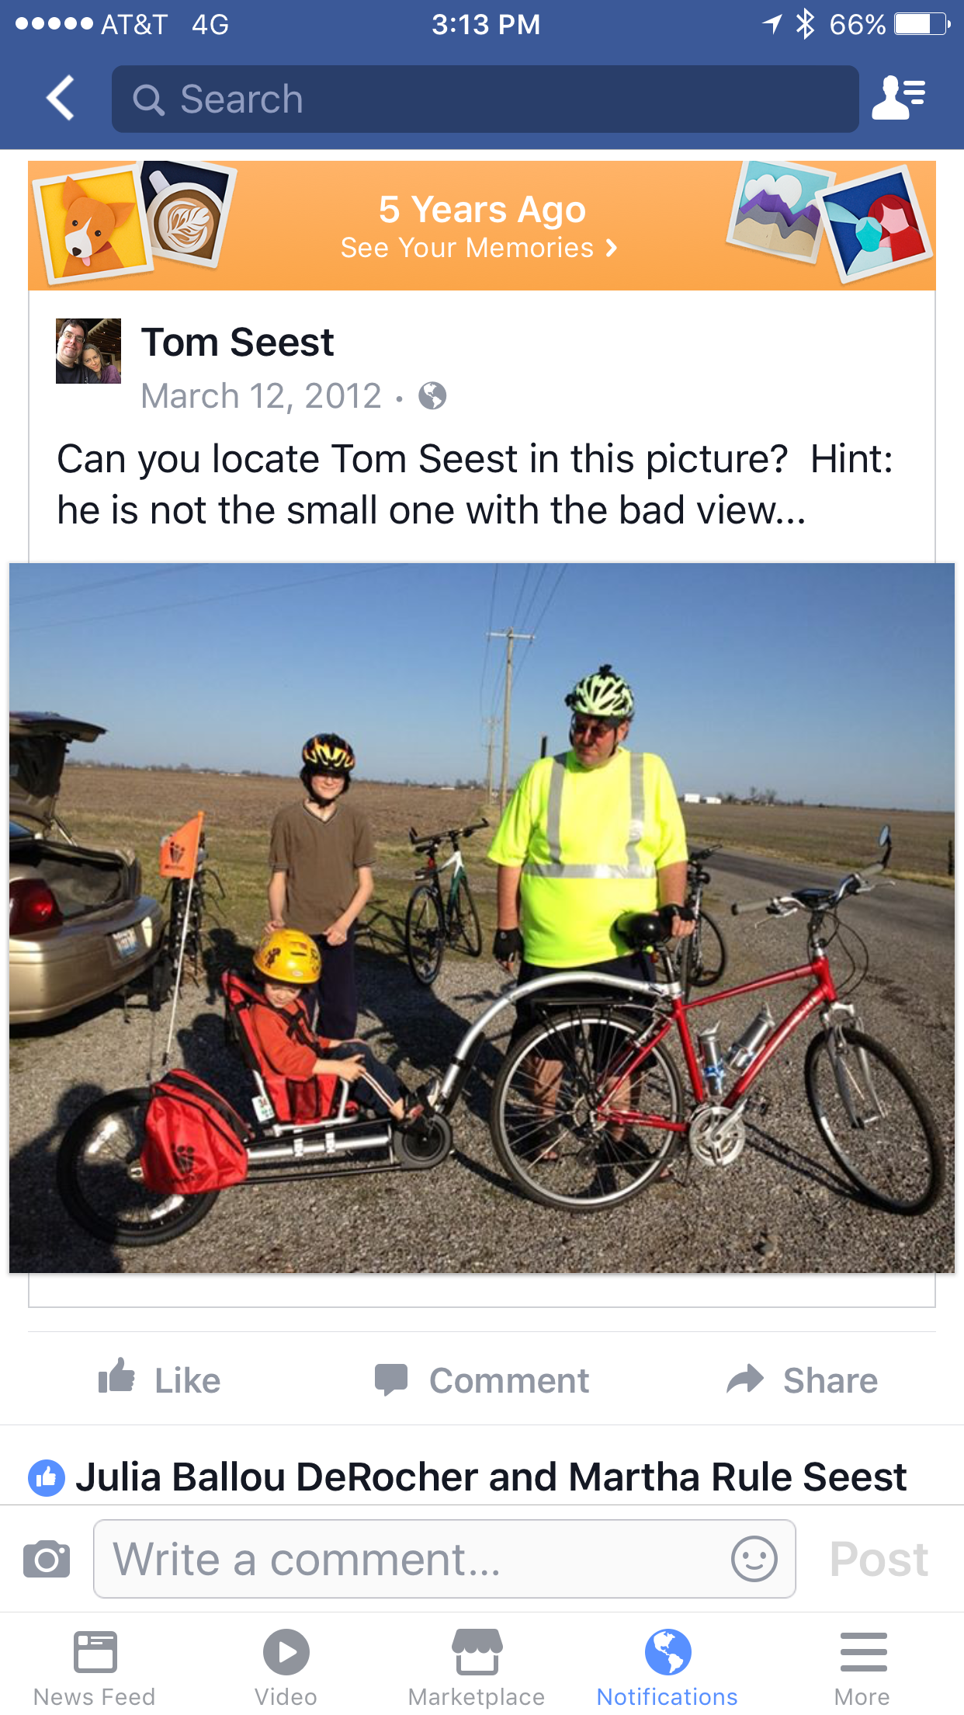The image size is (964, 1715).
Task: Focus the Write a comment field
Action: coord(445,1558)
